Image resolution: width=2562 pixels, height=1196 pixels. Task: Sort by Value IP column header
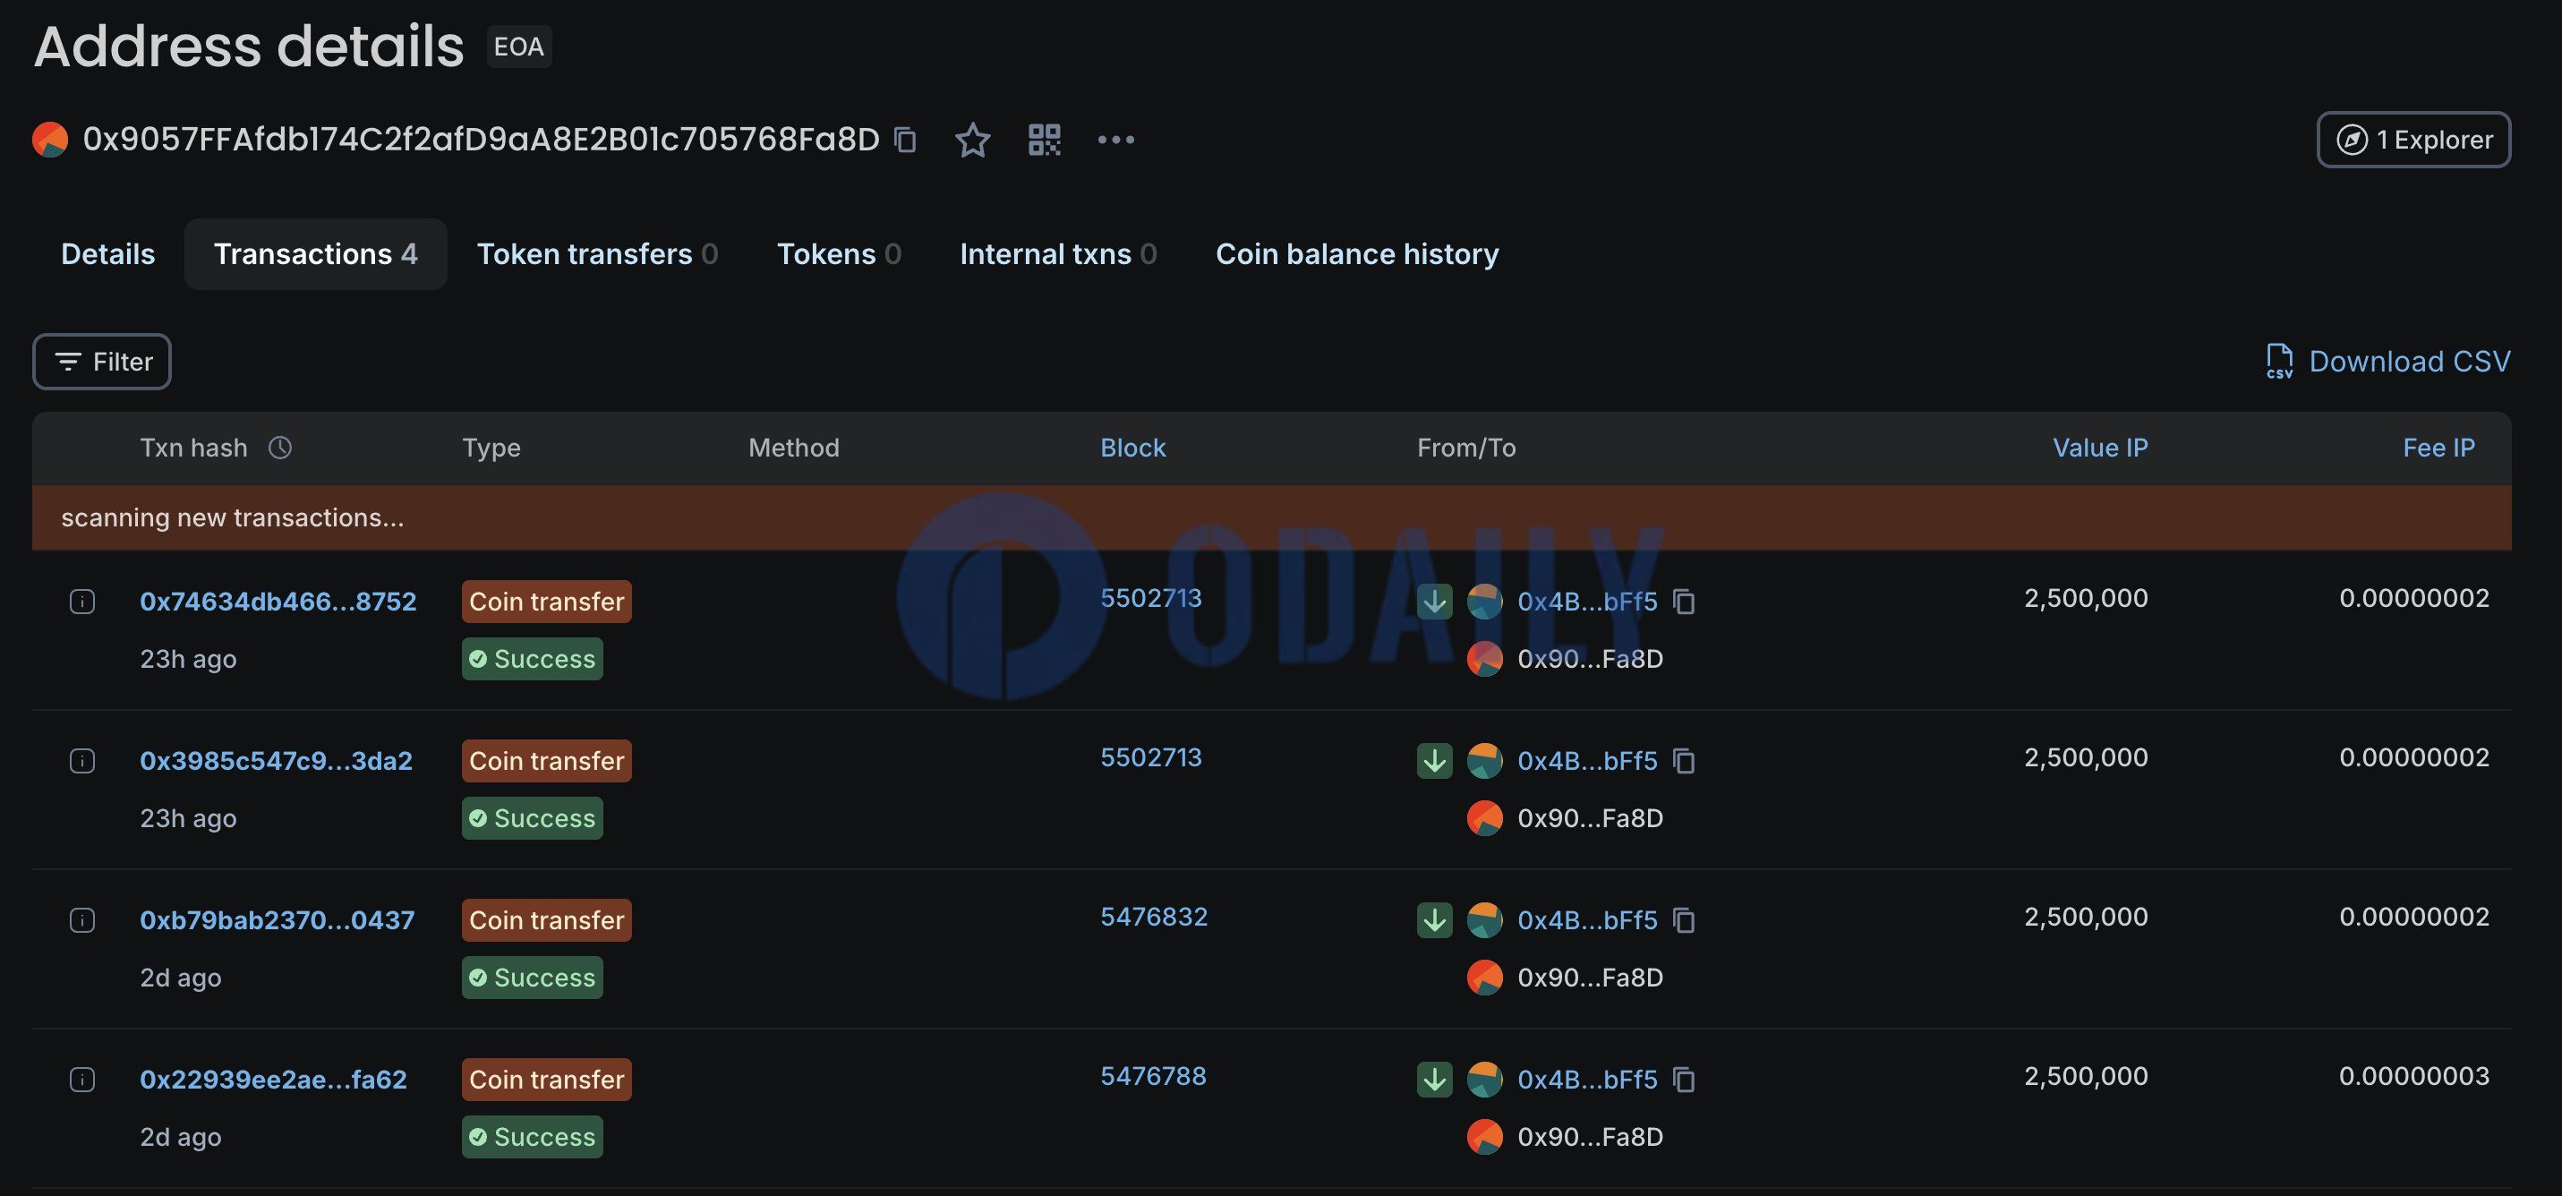(2099, 448)
